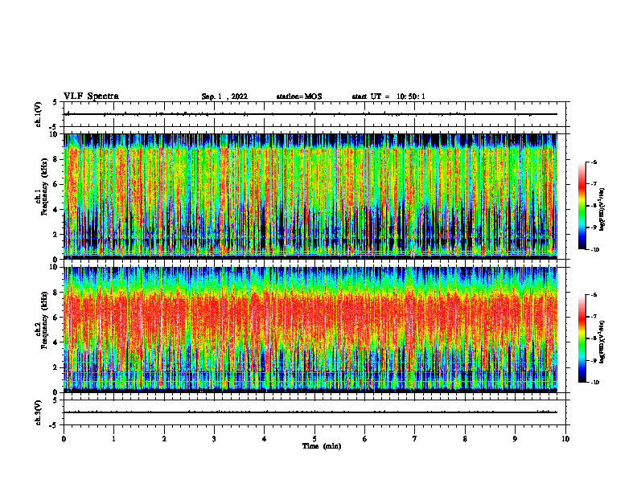
Task: Click the "-10" label on ch.1 color bar
Action: tap(594, 249)
